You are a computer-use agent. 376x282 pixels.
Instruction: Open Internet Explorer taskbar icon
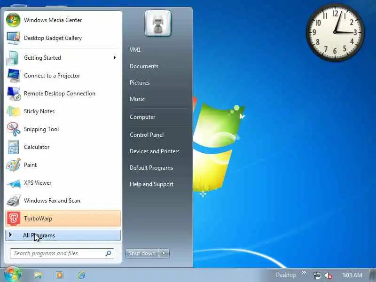tap(81, 275)
